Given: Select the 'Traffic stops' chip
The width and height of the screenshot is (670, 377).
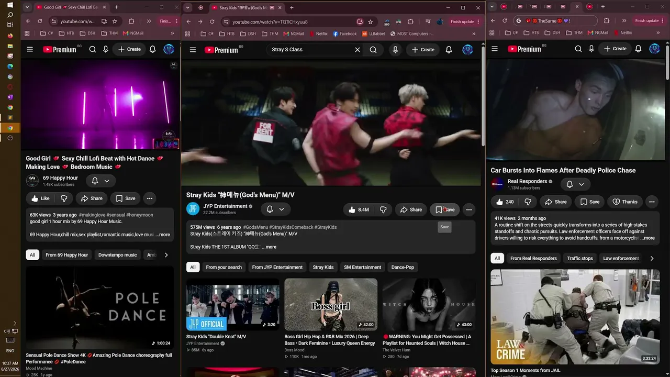Looking at the screenshot, I should tap(580, 258).
